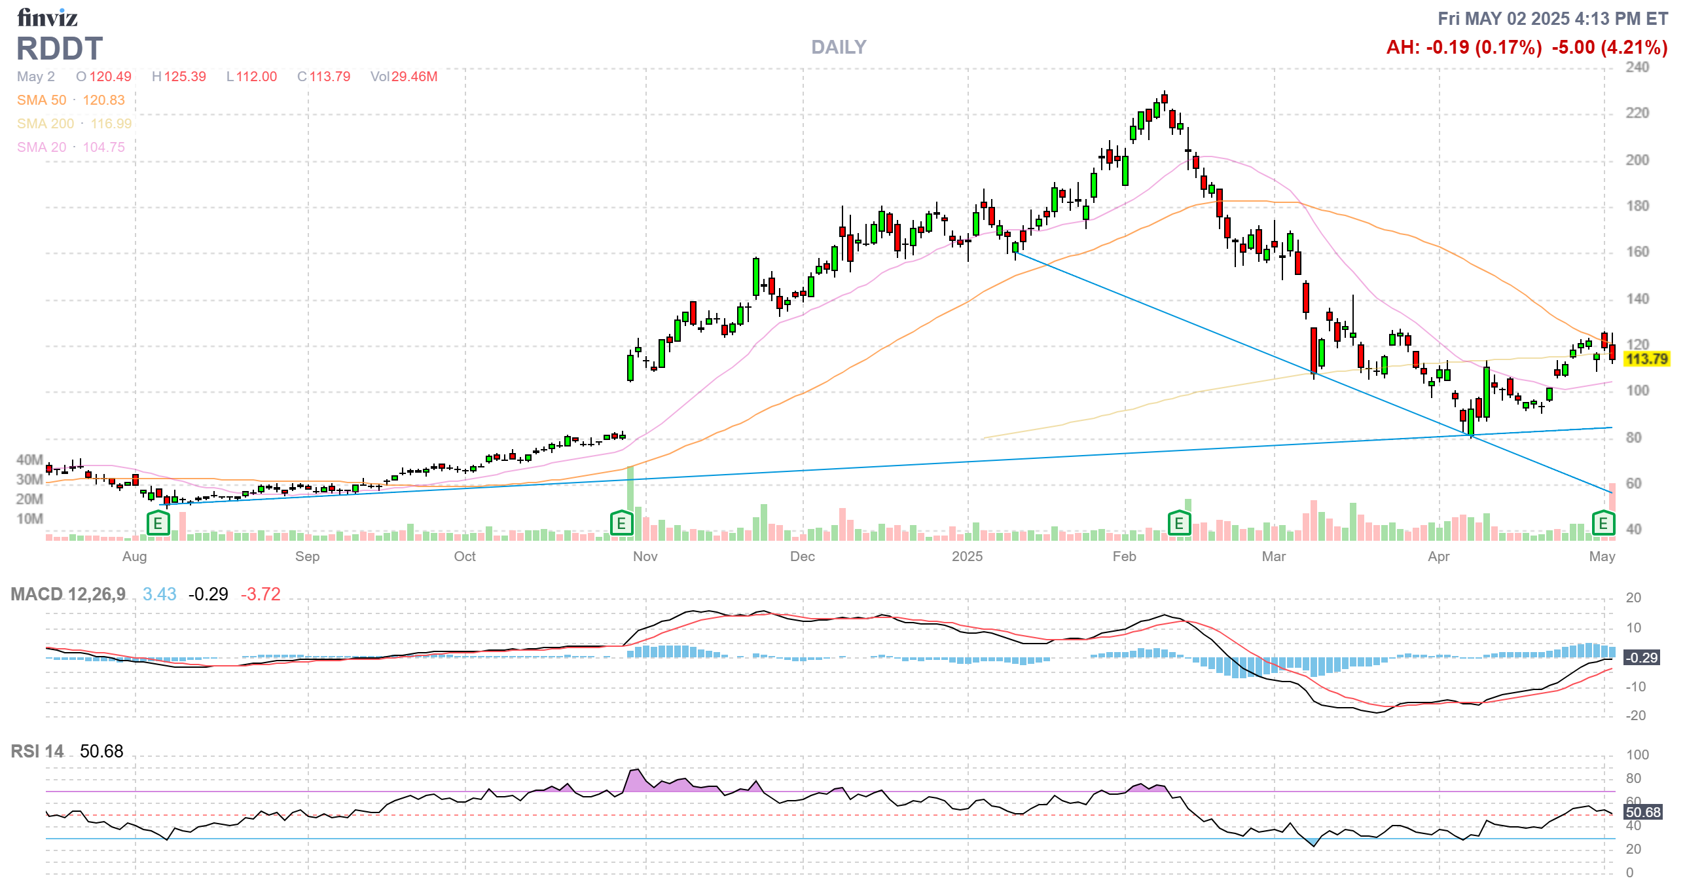1685x893 pixels.
Task: Click the Nov label on the time axis
Action: tap(645, 556)
